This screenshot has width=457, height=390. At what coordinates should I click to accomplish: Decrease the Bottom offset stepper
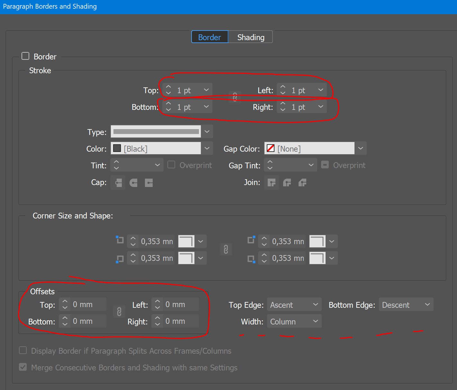coord(65,324)
